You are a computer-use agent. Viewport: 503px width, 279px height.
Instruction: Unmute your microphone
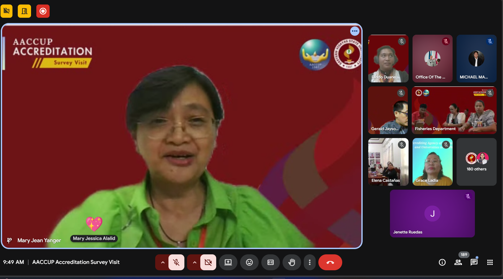coord(176,262)
